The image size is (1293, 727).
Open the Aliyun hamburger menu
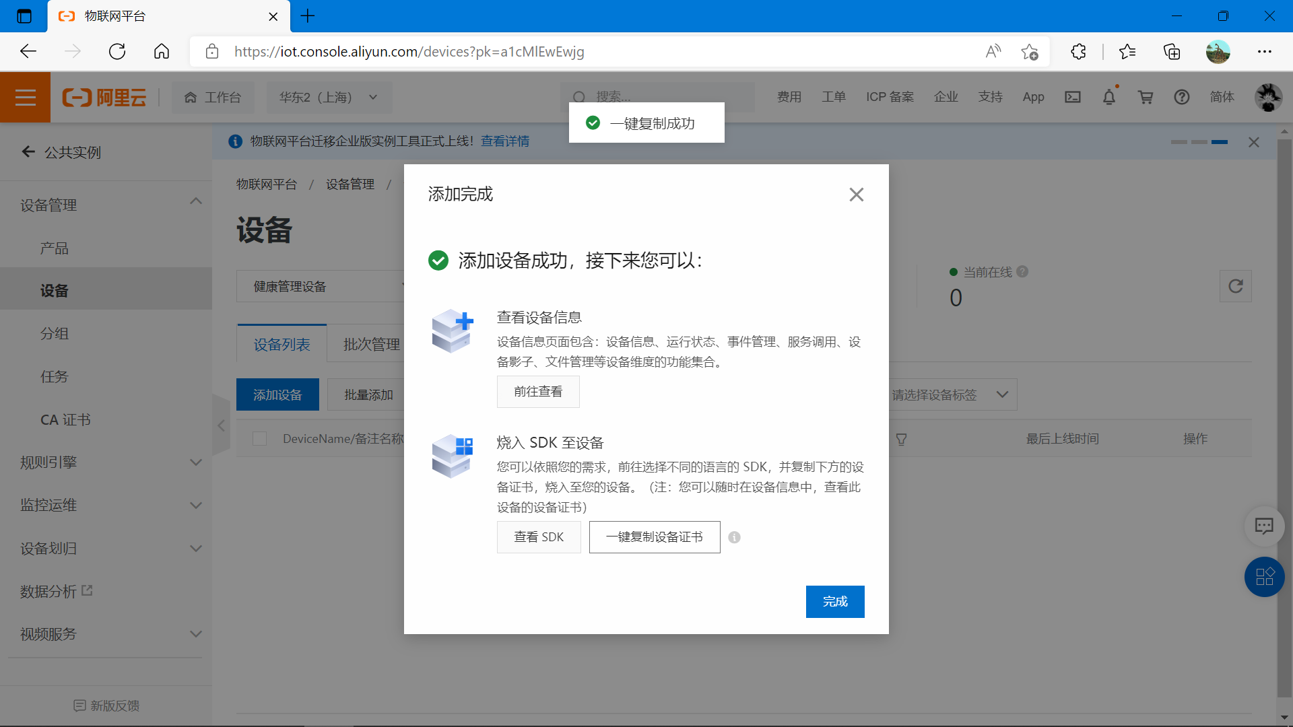click(25, 98)
